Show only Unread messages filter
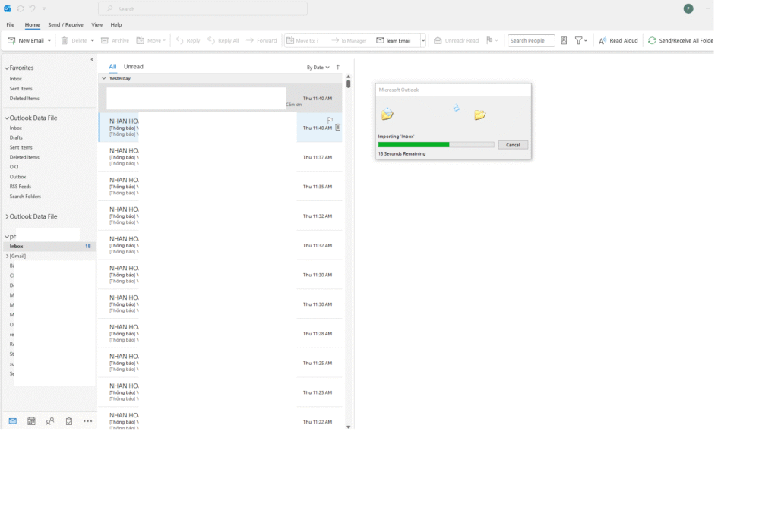Screen dimensions: 778x529 [134, 67]
